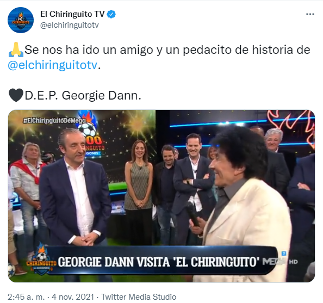Click the small blue badge above the MEGA logo
This screenshot has width=323, height=303.
284,253
